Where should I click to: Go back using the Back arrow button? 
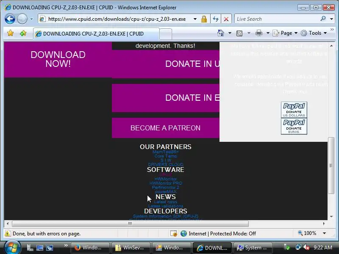(10, 19)
